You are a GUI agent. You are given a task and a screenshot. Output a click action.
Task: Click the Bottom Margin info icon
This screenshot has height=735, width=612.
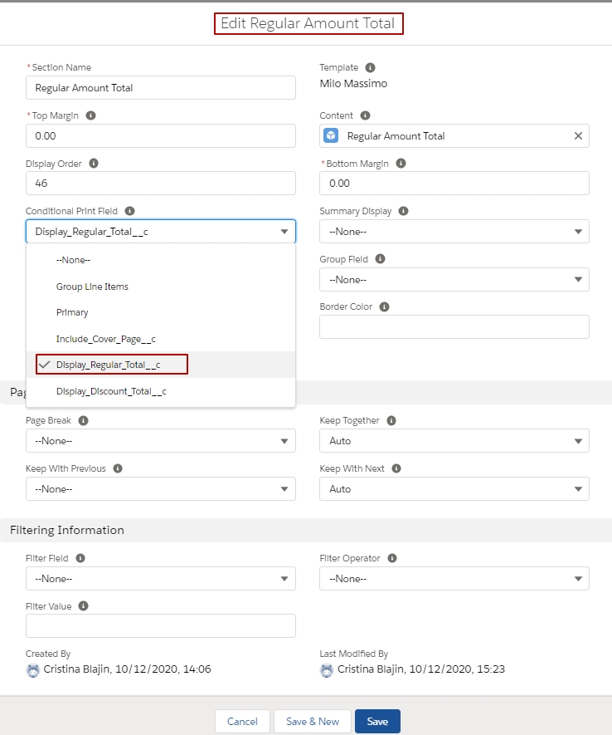[401, 163]
